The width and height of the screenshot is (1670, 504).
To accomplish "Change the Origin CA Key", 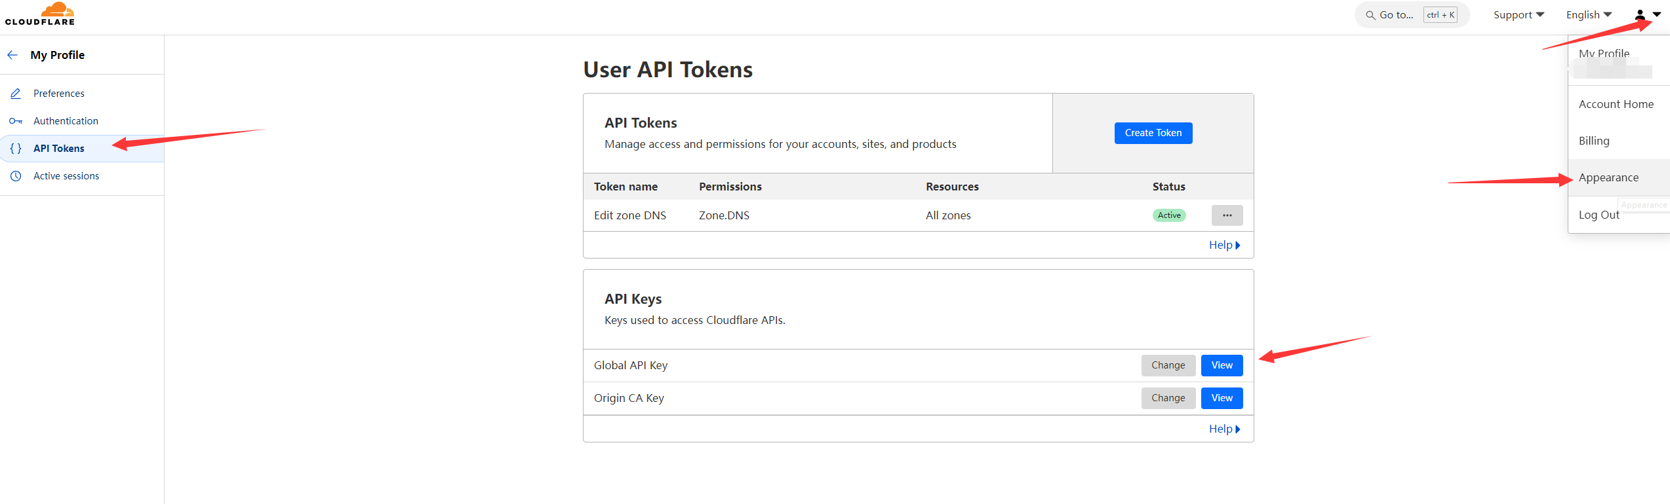I will point(1168,398).
